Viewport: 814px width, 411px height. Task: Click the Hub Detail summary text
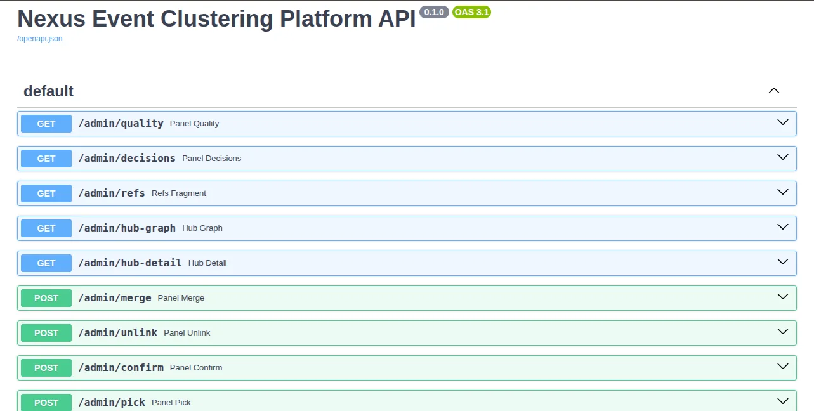tap(207, 263)
